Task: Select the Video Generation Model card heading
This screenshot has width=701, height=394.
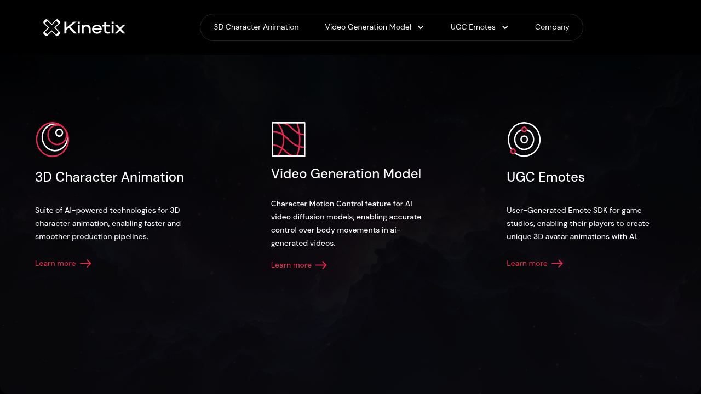Action: point(346,174)
